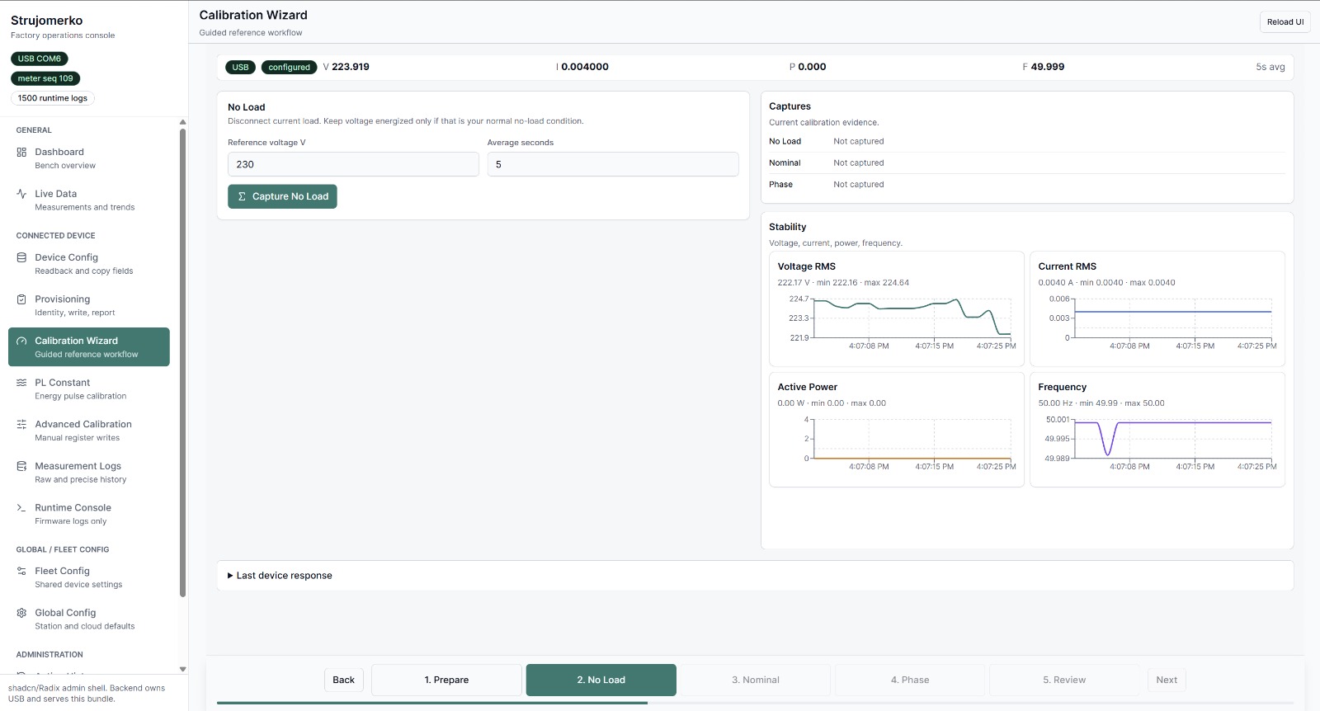Click the Stability panel heading

pyautogui.click(x=788, y=227)
